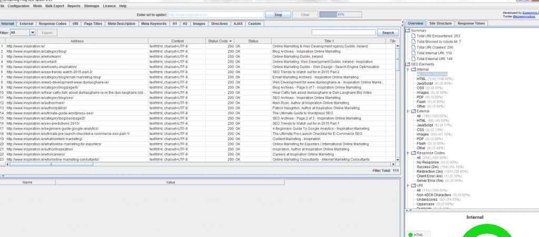Click the Total URI Encountered document icon

[x=414, y=36]
